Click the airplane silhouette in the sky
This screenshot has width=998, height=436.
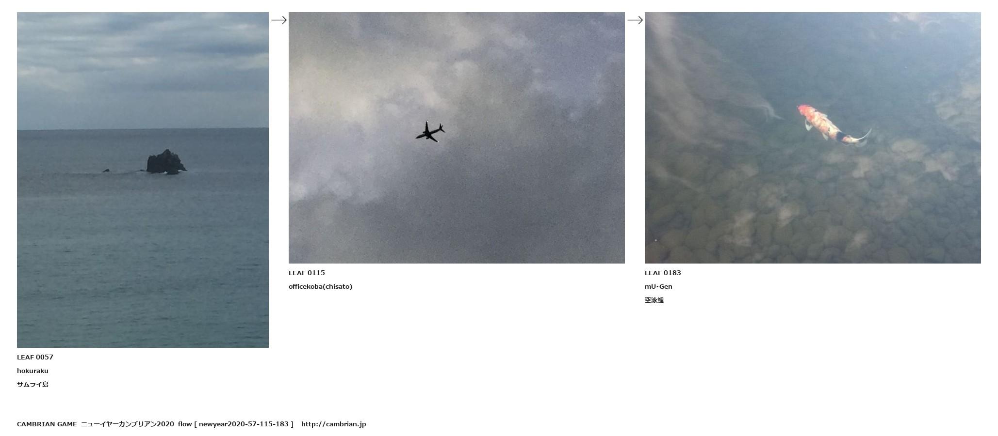click(x=430, y=132)
